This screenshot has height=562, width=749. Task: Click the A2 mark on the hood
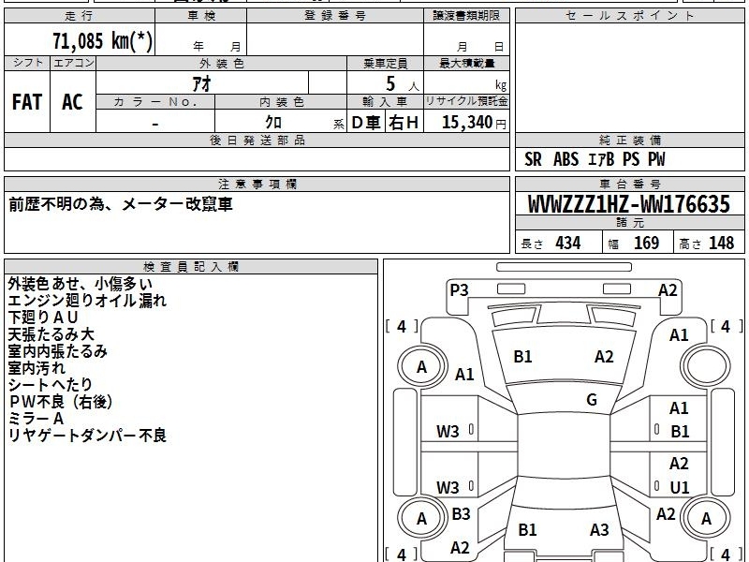point(604,357)
